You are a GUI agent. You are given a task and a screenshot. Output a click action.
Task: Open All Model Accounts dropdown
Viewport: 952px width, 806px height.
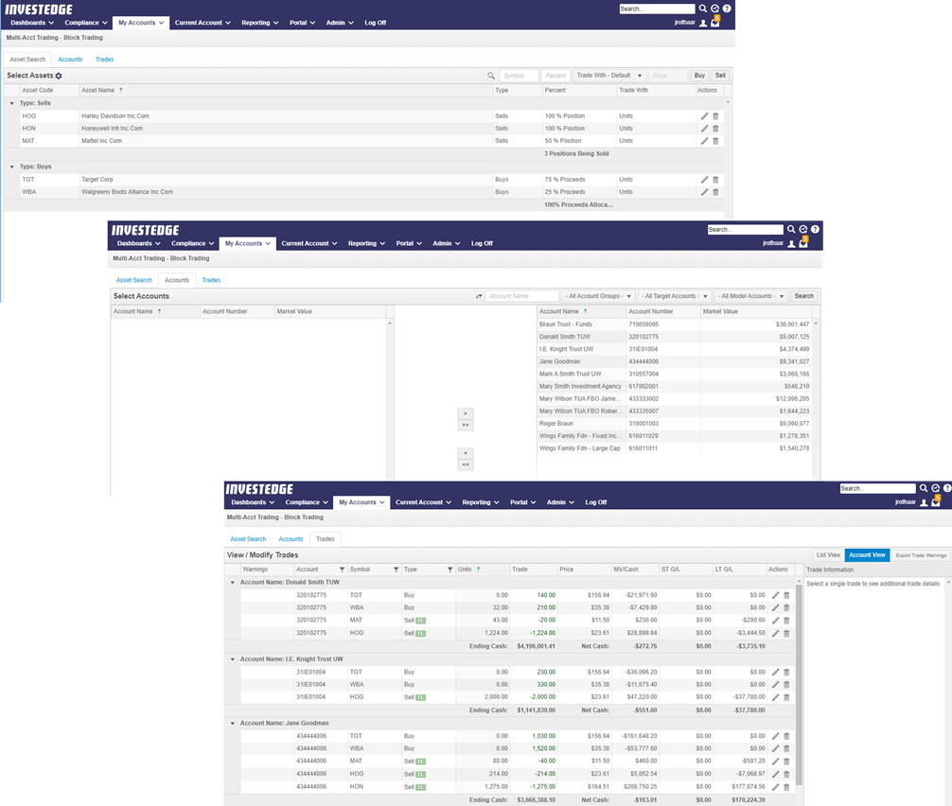pyautogui.click(x=750, y=296)
